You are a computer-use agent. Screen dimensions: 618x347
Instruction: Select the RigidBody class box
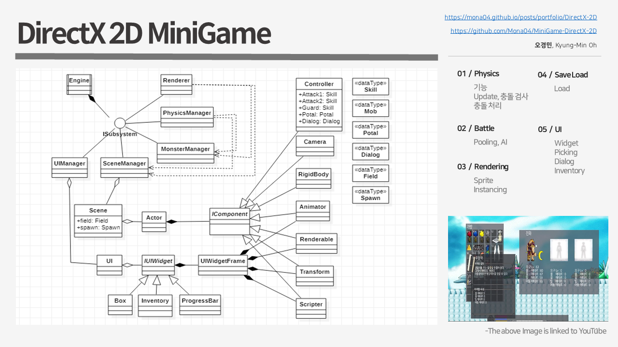(313, 178)
